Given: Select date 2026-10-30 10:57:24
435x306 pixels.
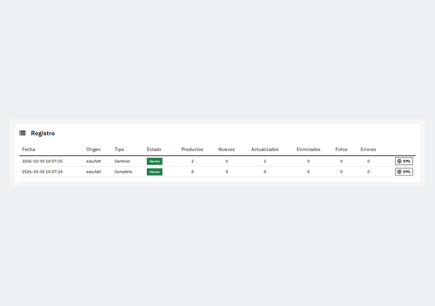Looking at the screenshot, I should [x=42, y=172].
